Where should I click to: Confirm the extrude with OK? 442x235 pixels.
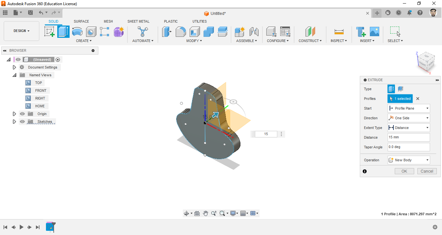pyautogui.click(x=404, y=171)
